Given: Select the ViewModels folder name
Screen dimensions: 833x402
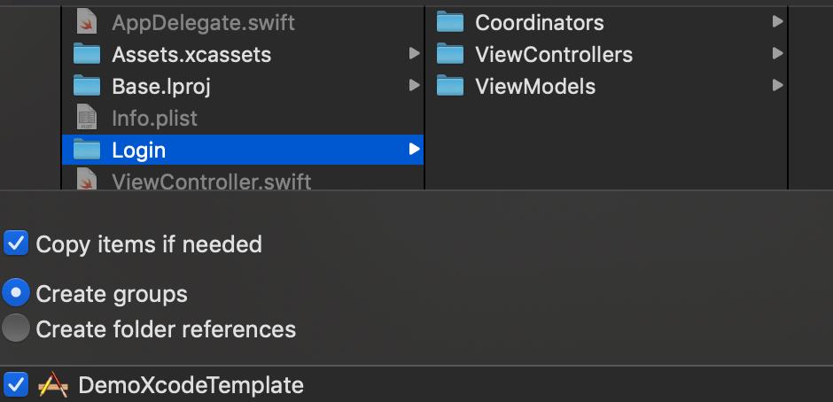Looking at the screenshot, I should (x=535, y=87).
